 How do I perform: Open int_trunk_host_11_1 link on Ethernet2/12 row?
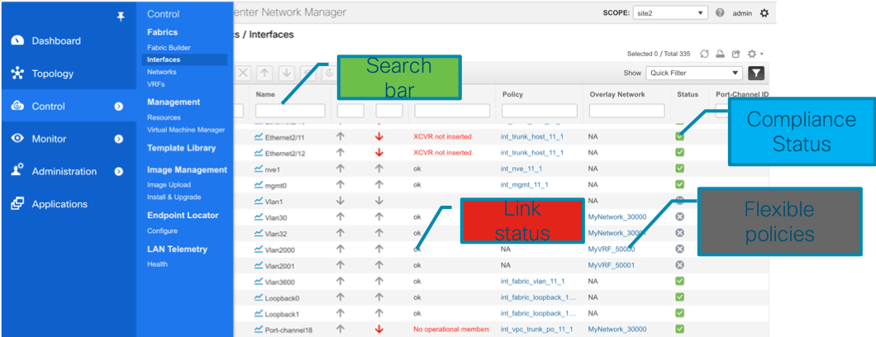(x=532, y=152)
